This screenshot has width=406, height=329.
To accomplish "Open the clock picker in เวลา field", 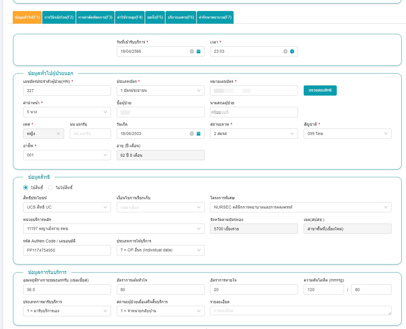I will point(292,51).
